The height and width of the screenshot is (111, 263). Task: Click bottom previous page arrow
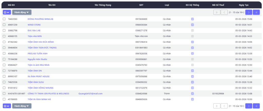pos(224,106)
